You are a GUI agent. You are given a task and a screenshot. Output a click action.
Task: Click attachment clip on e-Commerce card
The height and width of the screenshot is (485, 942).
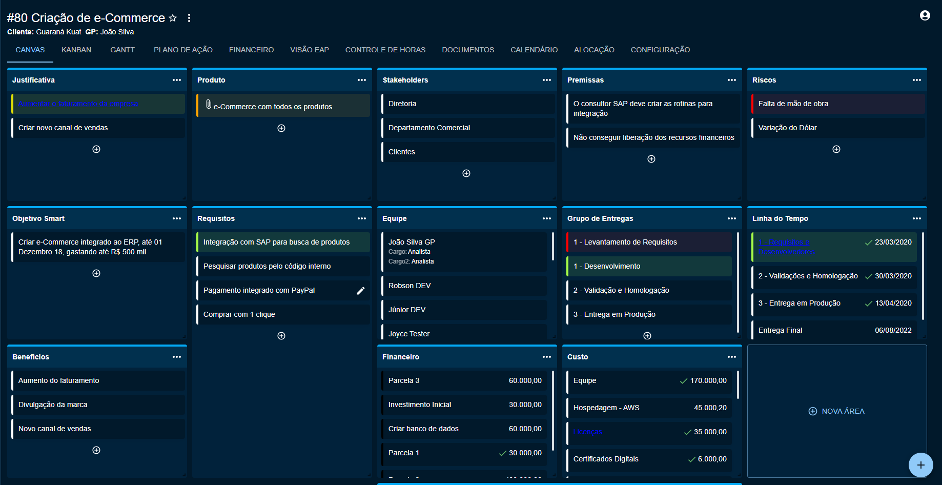[209, 105]
